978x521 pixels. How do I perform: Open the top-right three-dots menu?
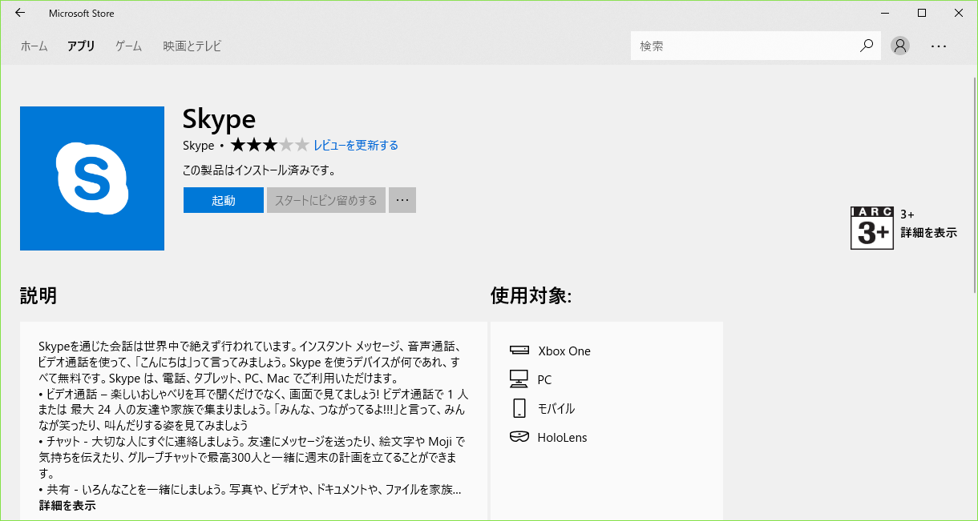(x=939, y=46)
